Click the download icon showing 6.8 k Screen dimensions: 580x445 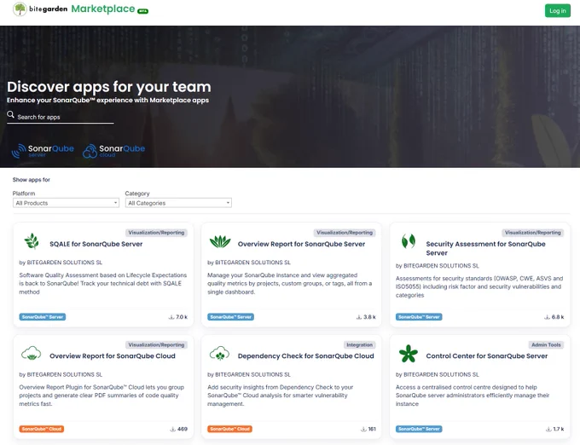coord(547,317)
